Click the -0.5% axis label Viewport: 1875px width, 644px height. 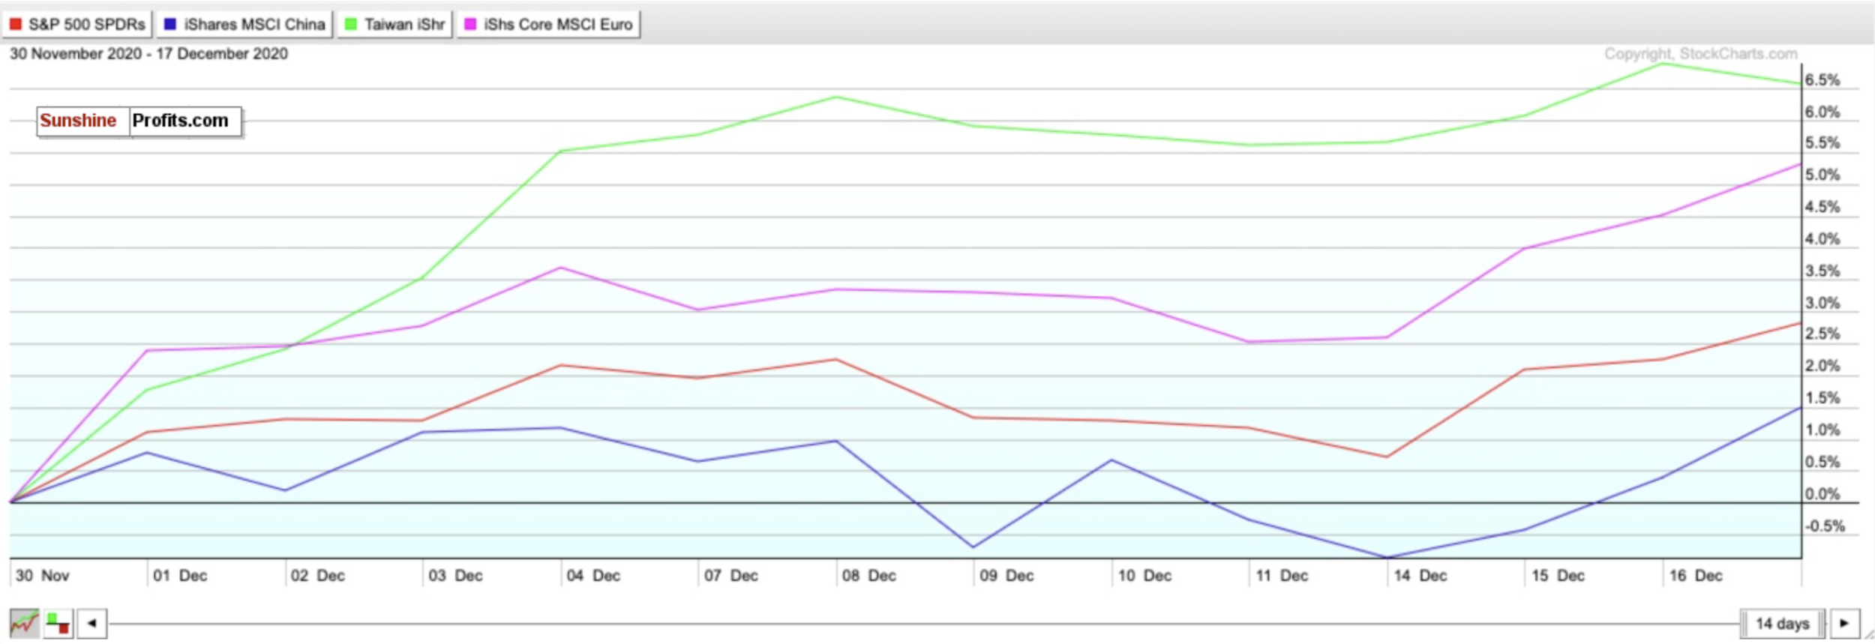1825,526
